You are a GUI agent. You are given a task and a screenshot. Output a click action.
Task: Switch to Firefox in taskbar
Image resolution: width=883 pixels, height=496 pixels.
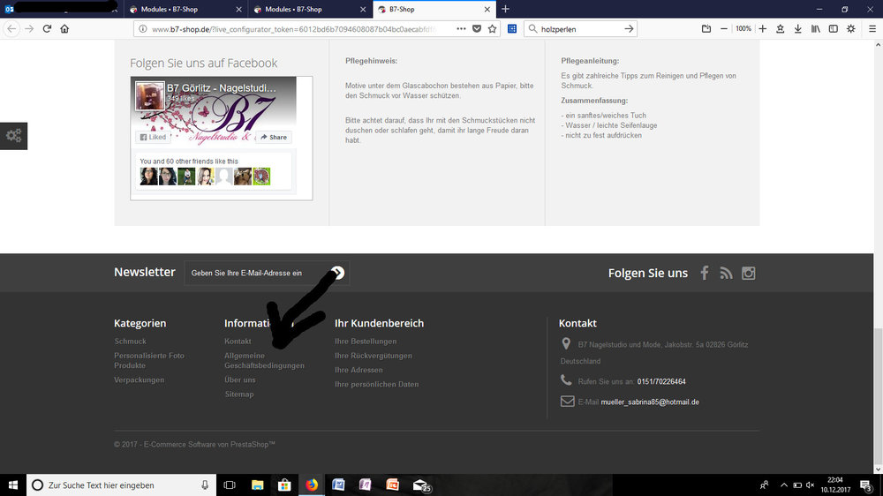click(312, 485)
